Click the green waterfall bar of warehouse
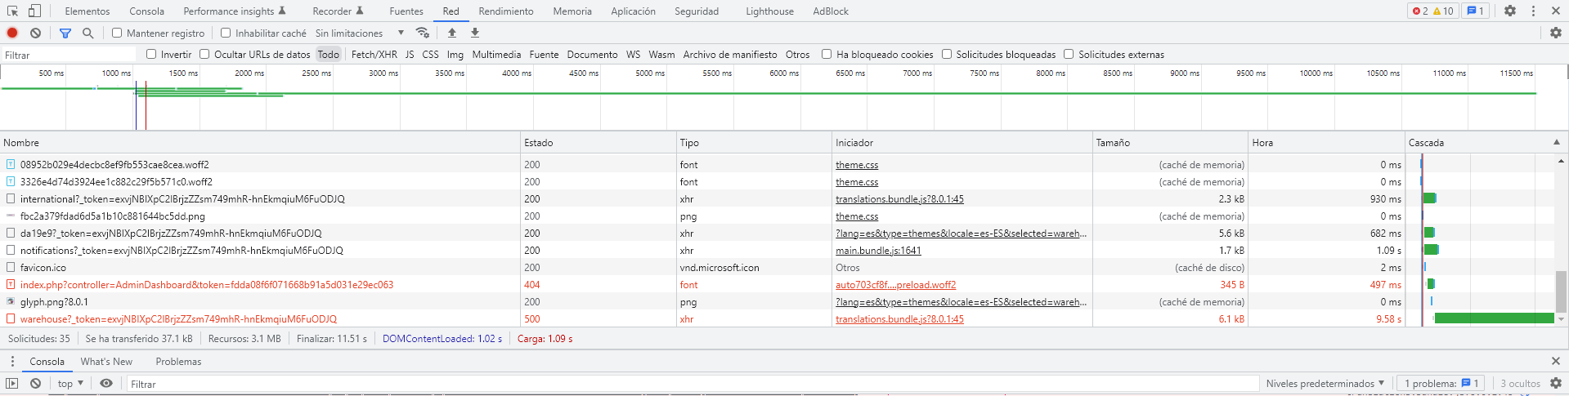Screen dimensions: 1569x396 (x=1494, y=318)
